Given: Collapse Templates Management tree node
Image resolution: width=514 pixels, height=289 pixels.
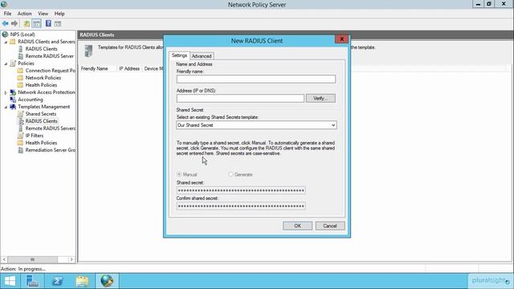Looking at the screenshot, I should (x=6, y=107).
